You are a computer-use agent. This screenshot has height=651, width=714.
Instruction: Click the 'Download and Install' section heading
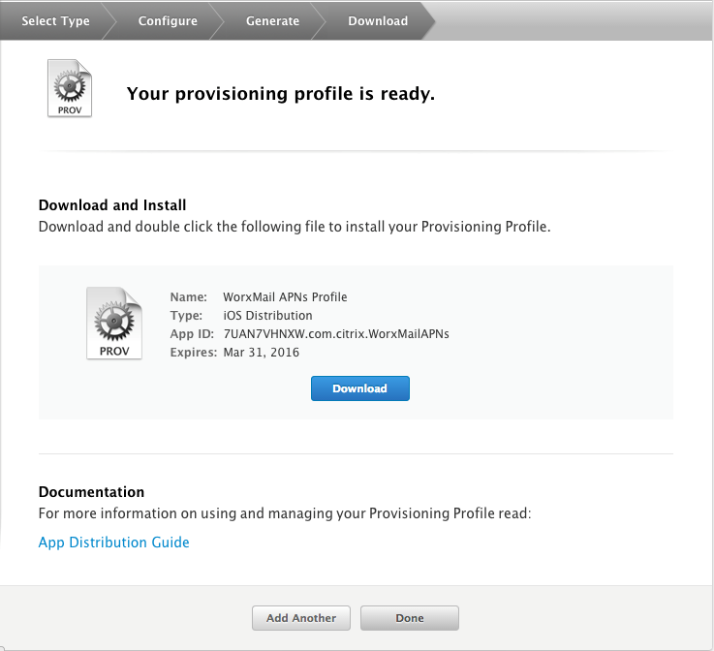112,205
